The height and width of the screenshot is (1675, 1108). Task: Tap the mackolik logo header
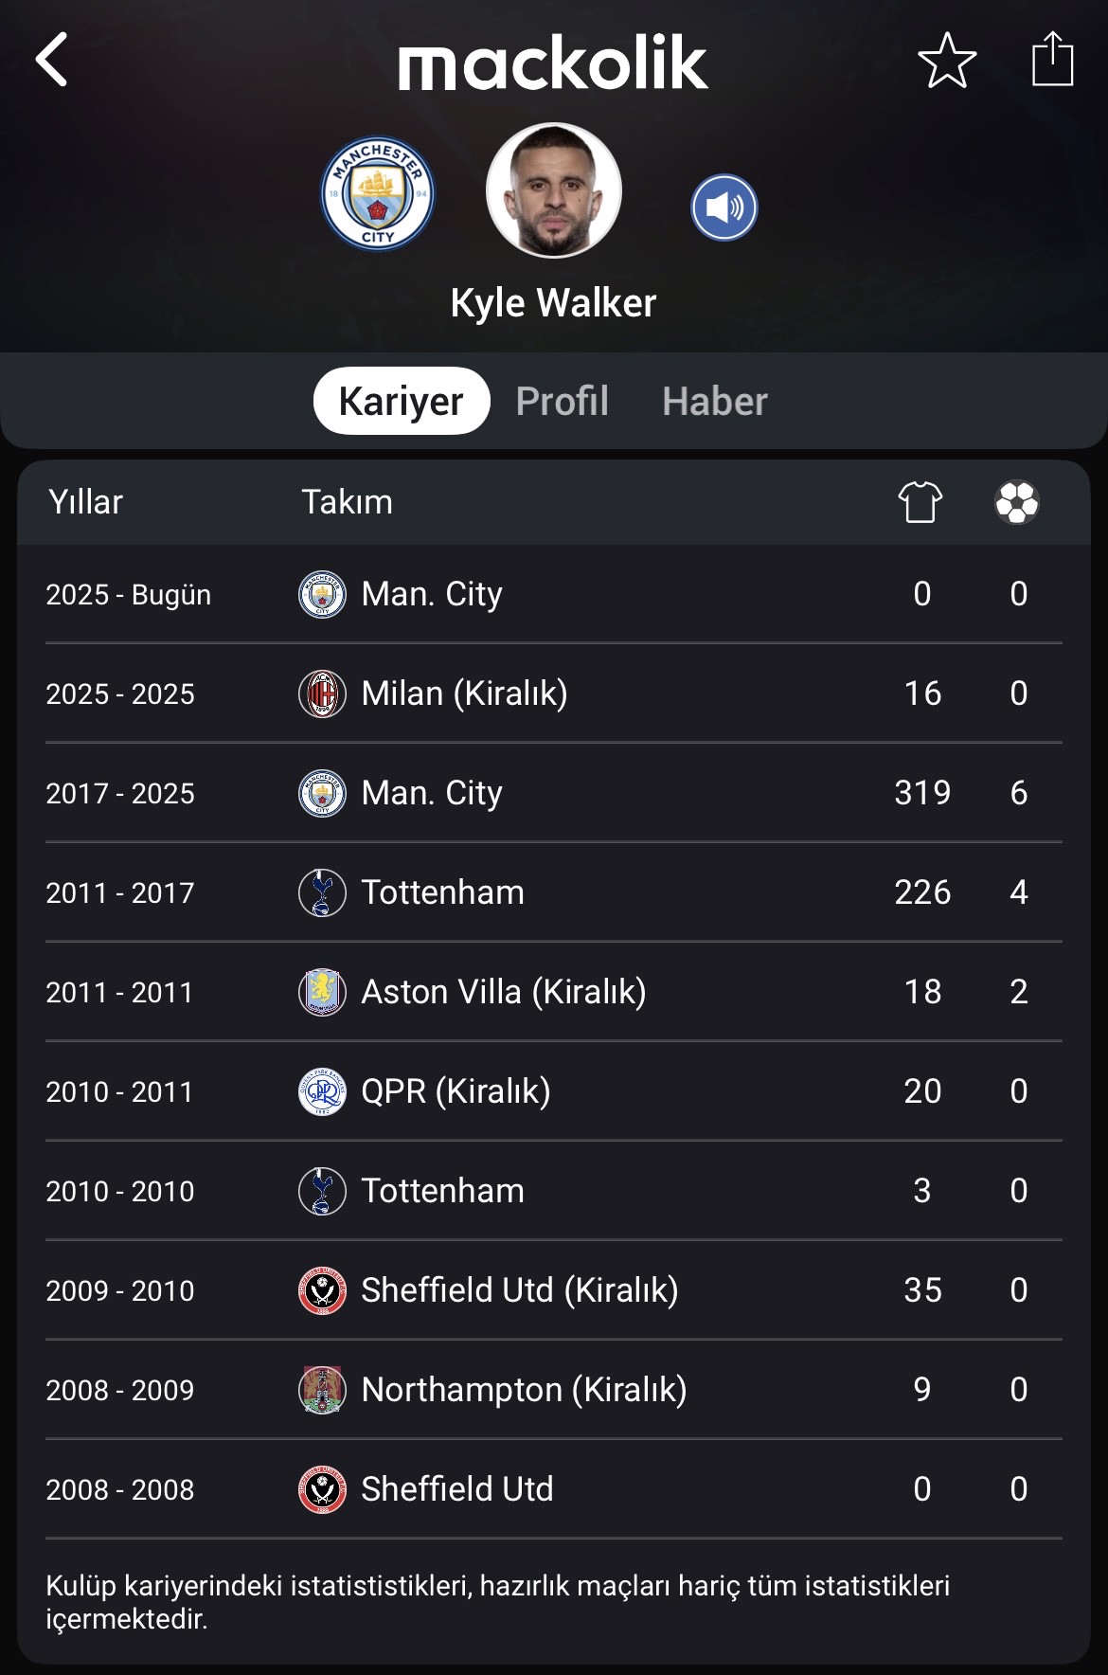coord(553,63)
